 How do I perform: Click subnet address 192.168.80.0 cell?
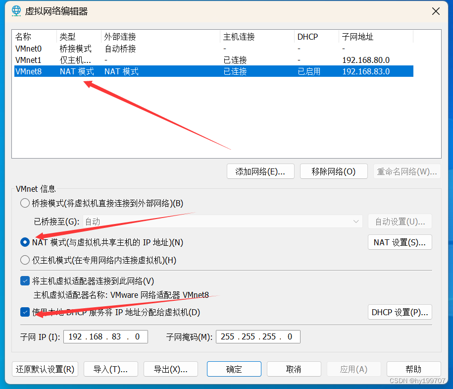click(x=366, y=60)
